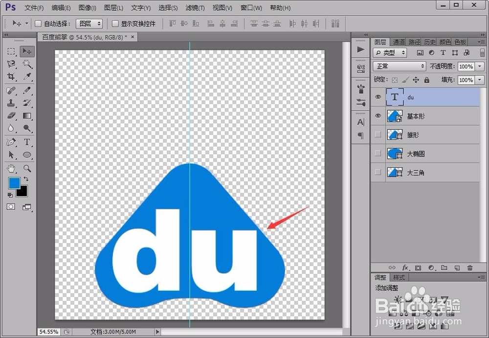Enable the 自动选择 checkbox
The image size is (489, 338).
tap(38, 23)
